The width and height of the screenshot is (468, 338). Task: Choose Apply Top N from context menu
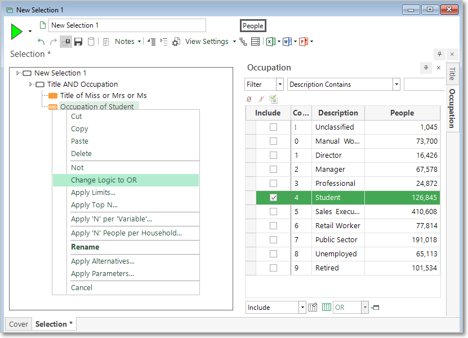coord(126,205)
